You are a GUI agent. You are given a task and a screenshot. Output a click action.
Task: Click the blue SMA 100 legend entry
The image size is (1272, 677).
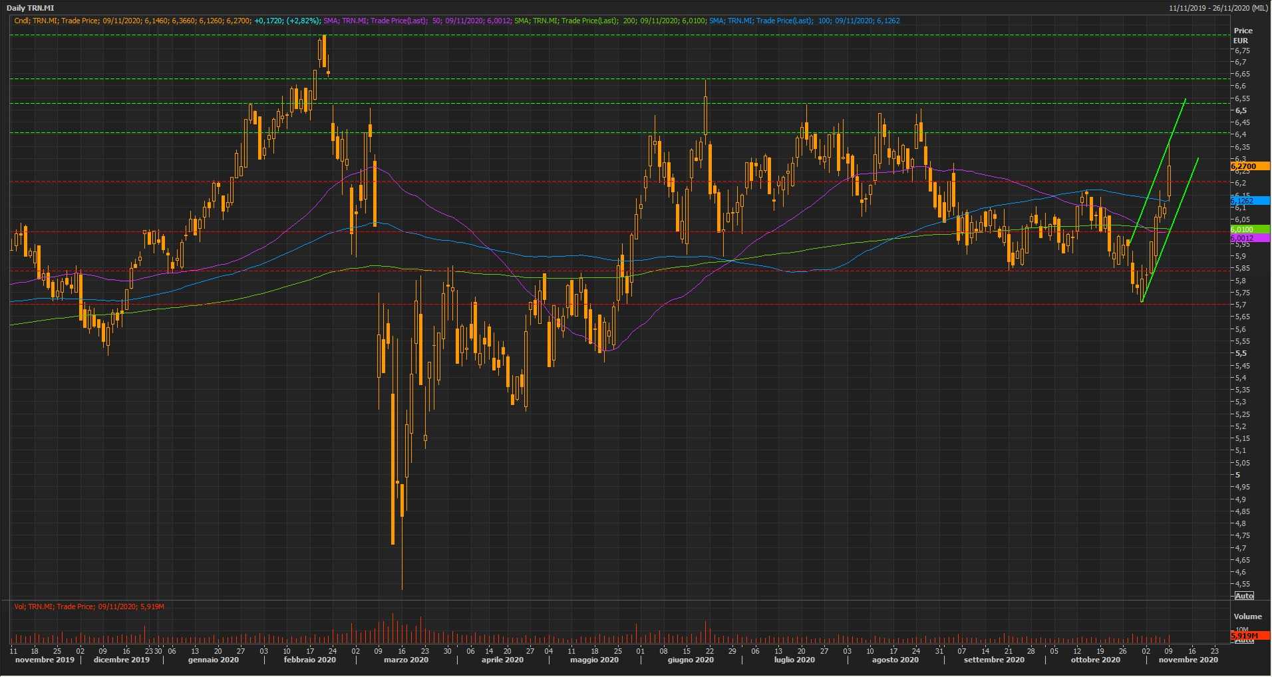pyautogui.click(x=804, y=21)
